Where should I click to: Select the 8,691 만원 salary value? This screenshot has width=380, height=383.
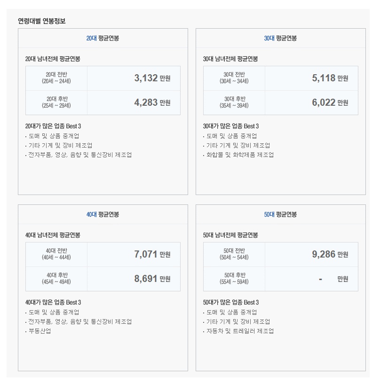pos(152,279)
